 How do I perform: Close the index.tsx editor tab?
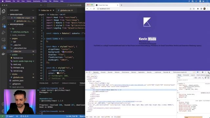coord(53,10)
